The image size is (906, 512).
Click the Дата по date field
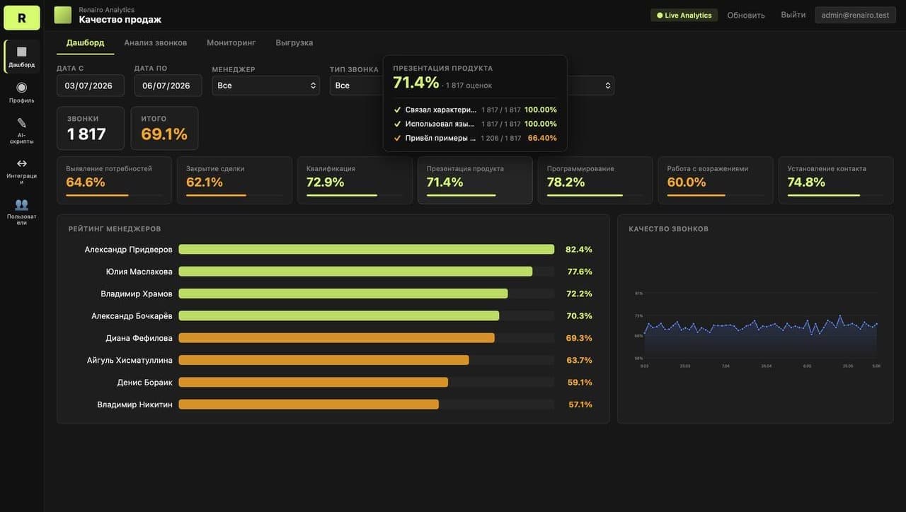click(x=168, y=86)
